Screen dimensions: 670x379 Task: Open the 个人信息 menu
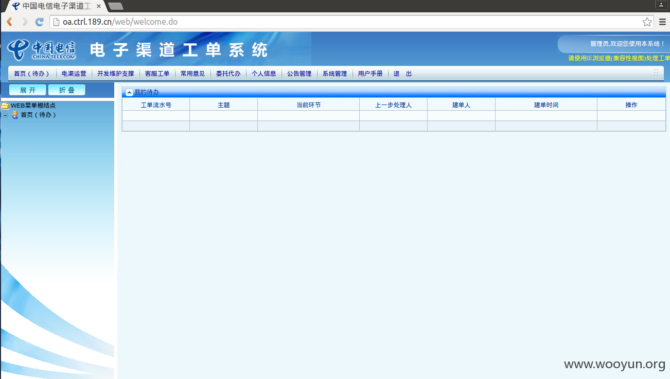pyautogui.click(x=264, y=74)
